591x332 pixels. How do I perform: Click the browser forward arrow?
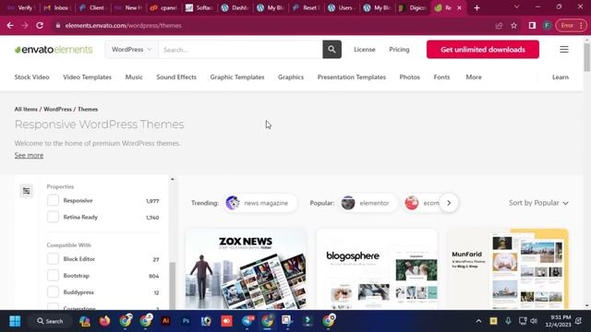(x=25, y=26)
